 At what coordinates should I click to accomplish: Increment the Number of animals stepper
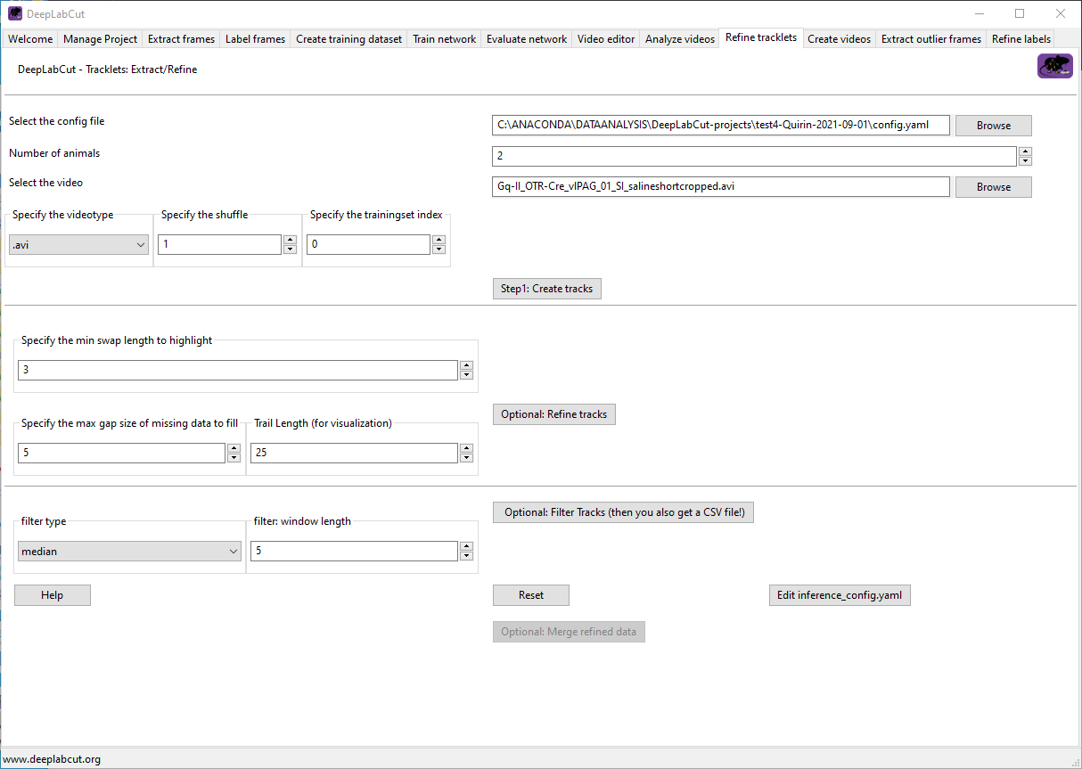click(1025, 151)
